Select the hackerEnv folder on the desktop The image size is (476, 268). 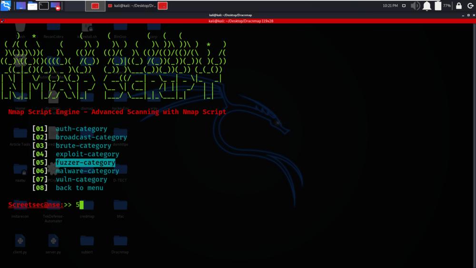tap(120, 101)
